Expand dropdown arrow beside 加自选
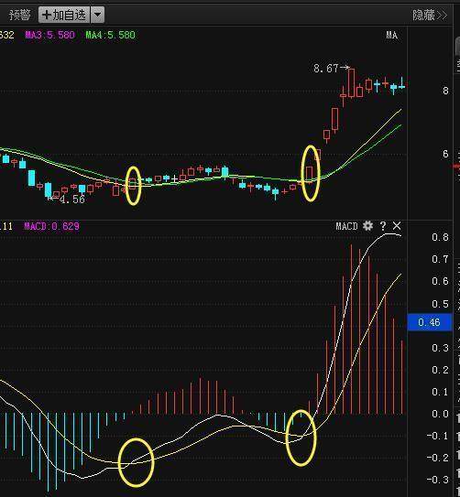 pos(97,15)
